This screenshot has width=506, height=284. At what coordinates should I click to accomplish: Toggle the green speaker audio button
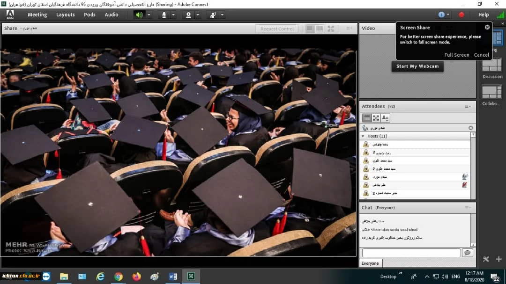(x=139, y=15)
